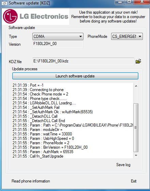Image resolution: width=150 pixels, height=191 pixels.
Task: Select log line 'Check Phone mode = 2'
Action: (x=40, y=94)
